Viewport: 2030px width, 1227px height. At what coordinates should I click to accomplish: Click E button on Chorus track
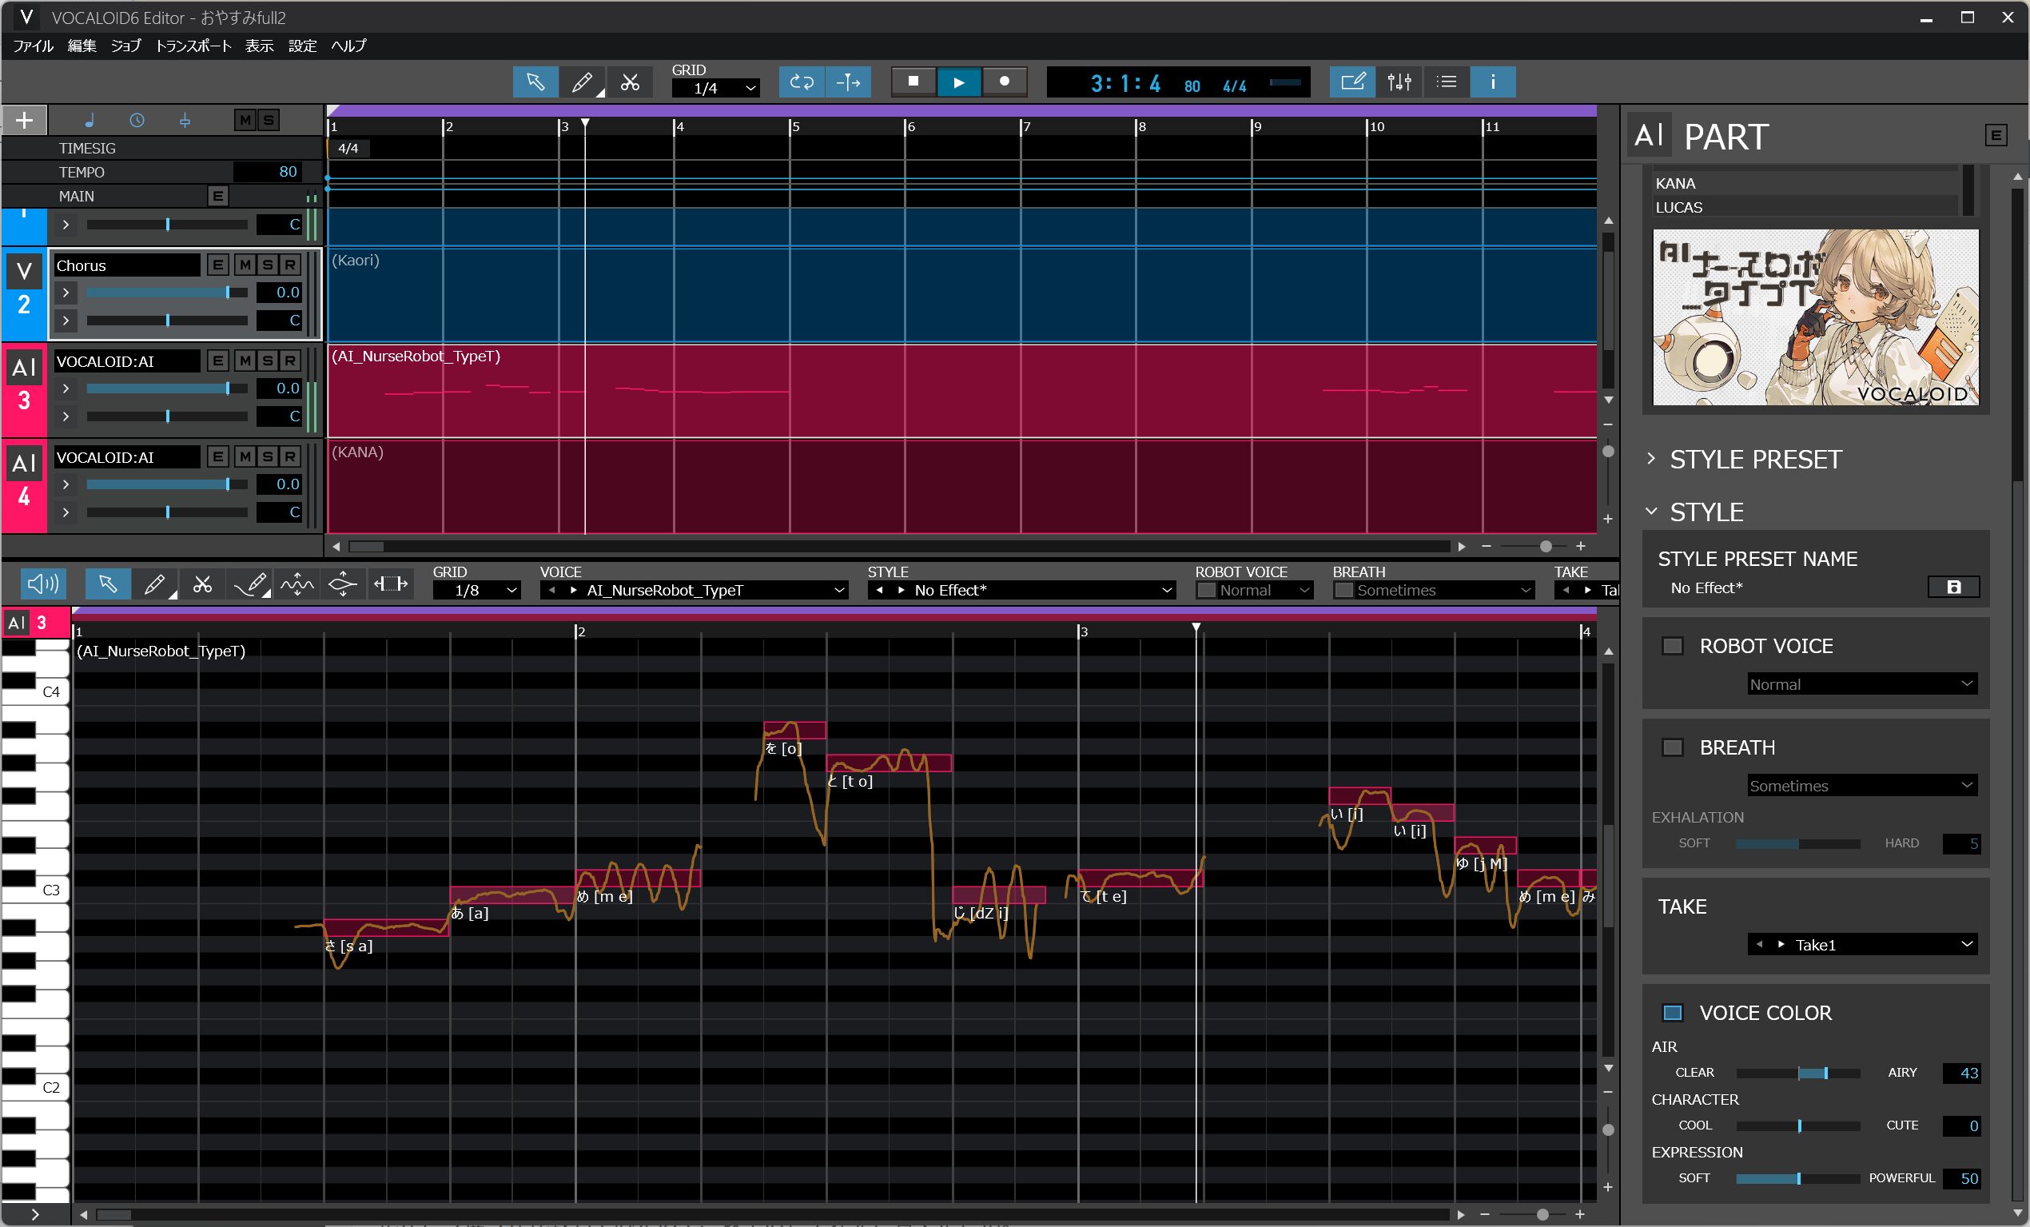coord(217,265)
